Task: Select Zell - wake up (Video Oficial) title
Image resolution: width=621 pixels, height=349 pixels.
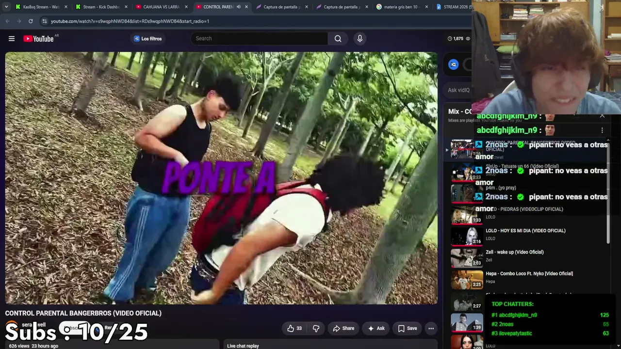Action: 514,252
